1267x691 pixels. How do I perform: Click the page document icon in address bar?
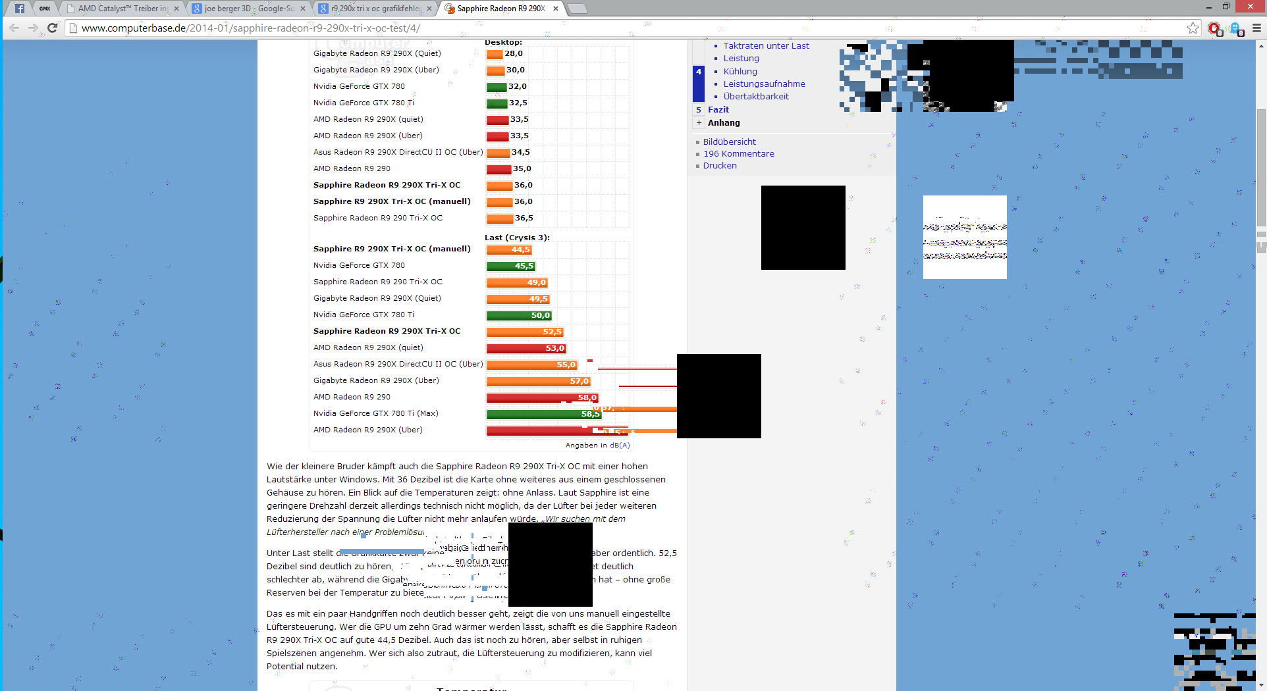(x=74, y=28)
